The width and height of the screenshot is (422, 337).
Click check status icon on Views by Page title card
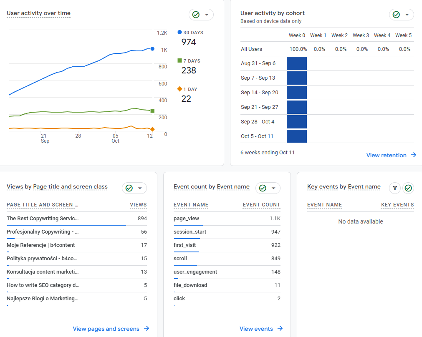[129, 188]
